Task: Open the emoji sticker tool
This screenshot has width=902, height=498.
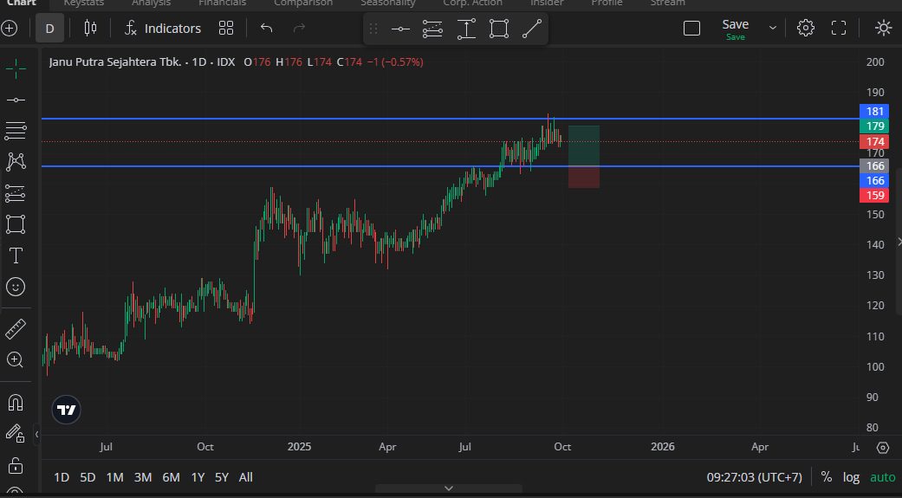Action: click(x=16, y=286)
